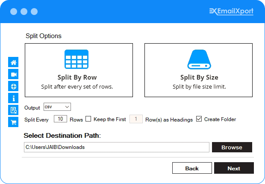This screenshot has width=265, height=184.
Task: Click the license certificate sidebar icon
Action: [x=13, y=110]
